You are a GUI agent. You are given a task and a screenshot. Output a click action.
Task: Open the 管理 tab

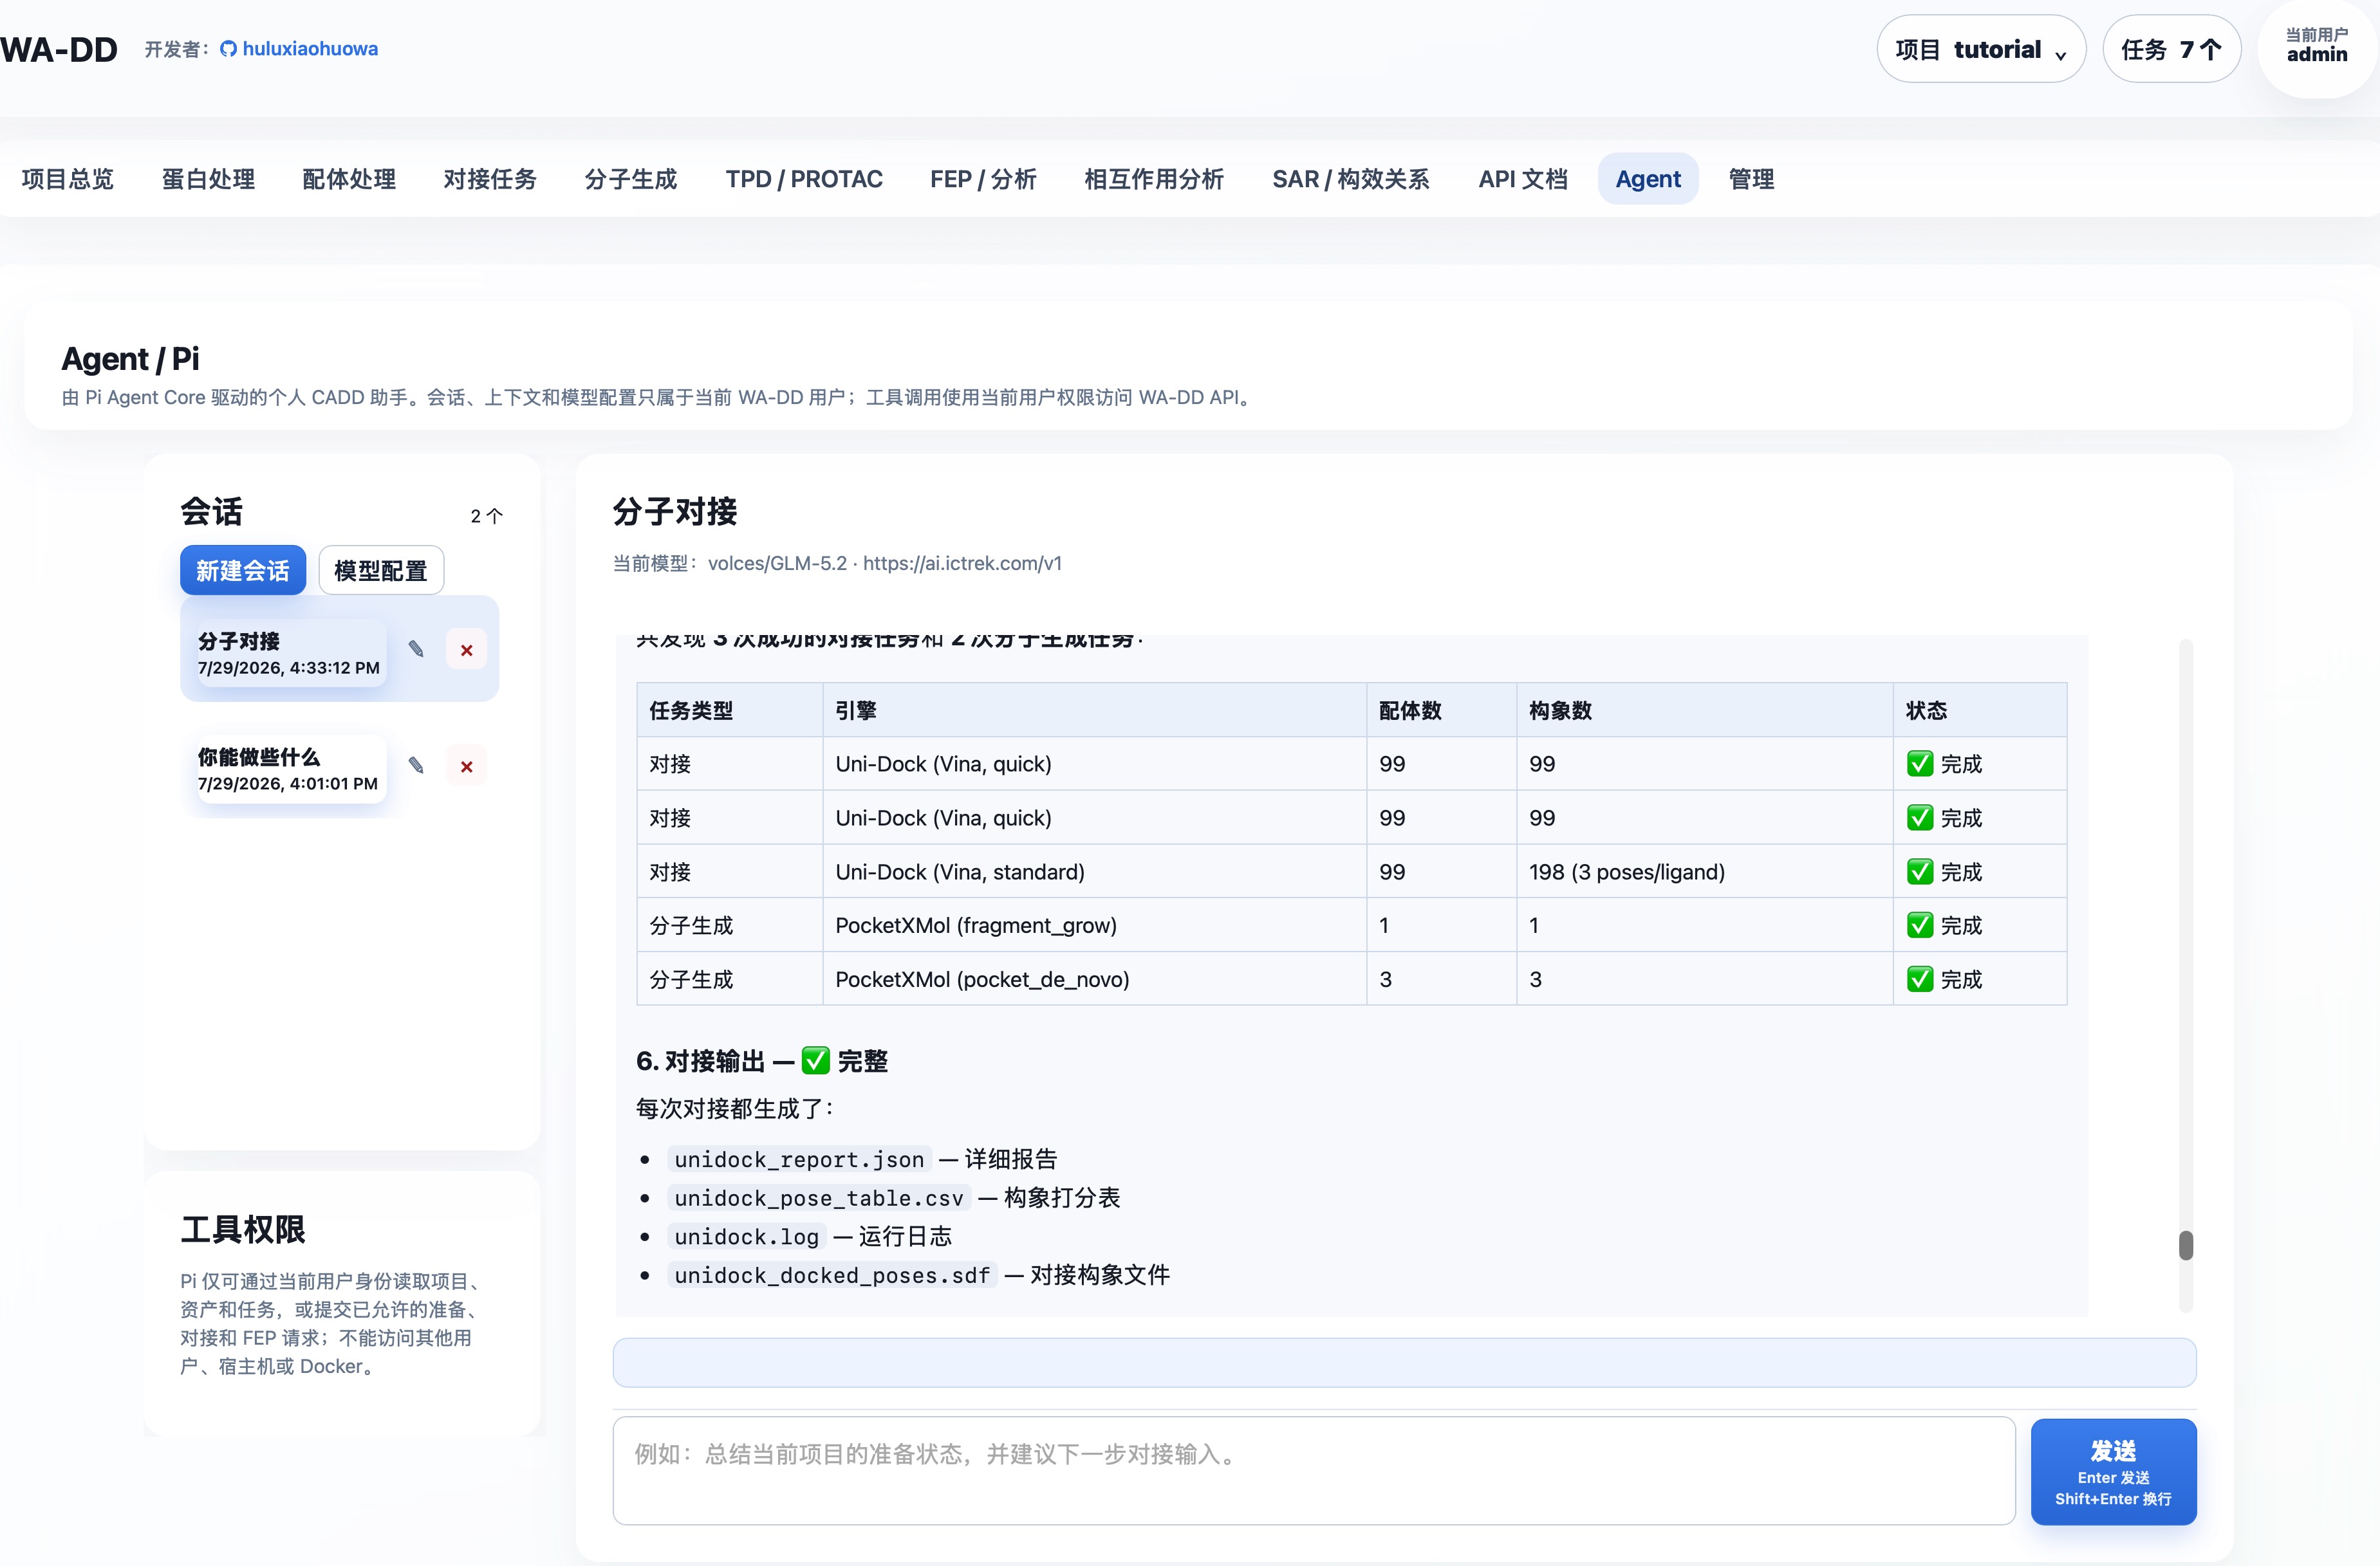click(x=1751, y=179)
